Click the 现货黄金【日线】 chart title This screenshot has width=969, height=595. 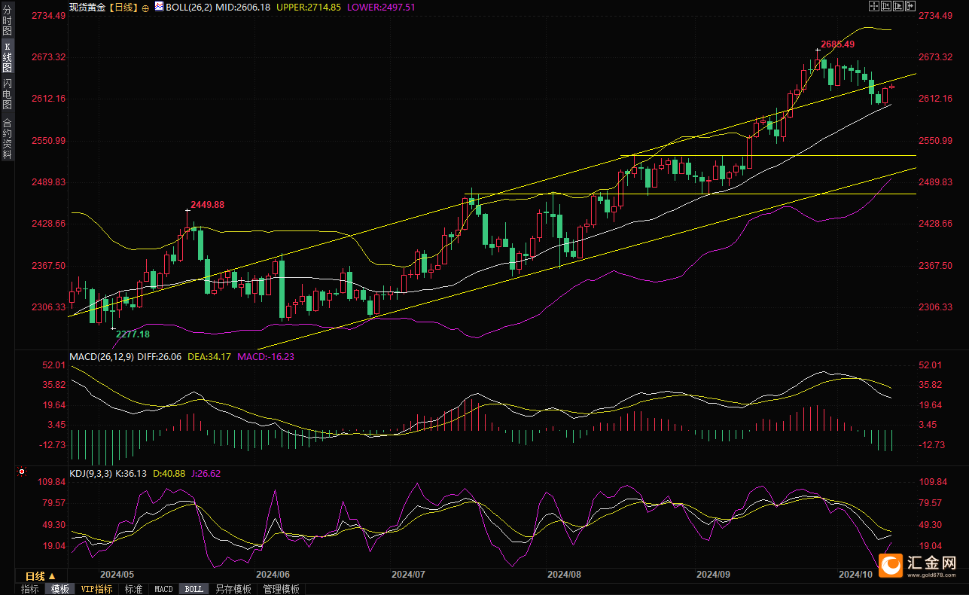tap(103, 8)
